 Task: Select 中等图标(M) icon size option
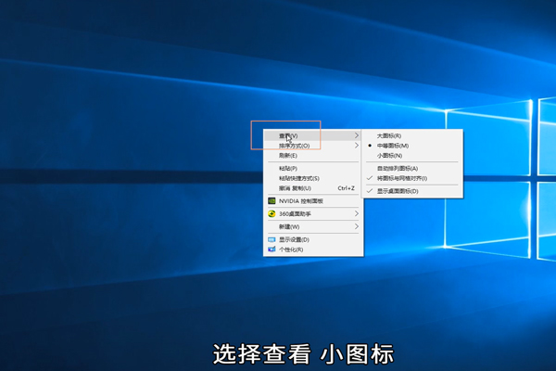pos(412,146)
